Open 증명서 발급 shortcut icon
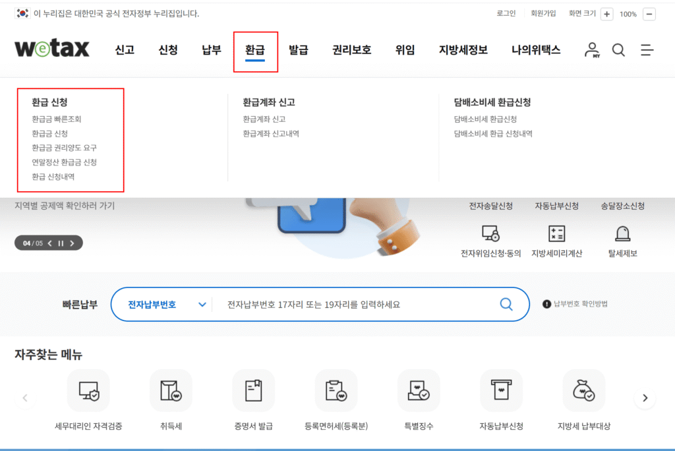The width and height of the screenshot is (675, 451). coord(254,391)
